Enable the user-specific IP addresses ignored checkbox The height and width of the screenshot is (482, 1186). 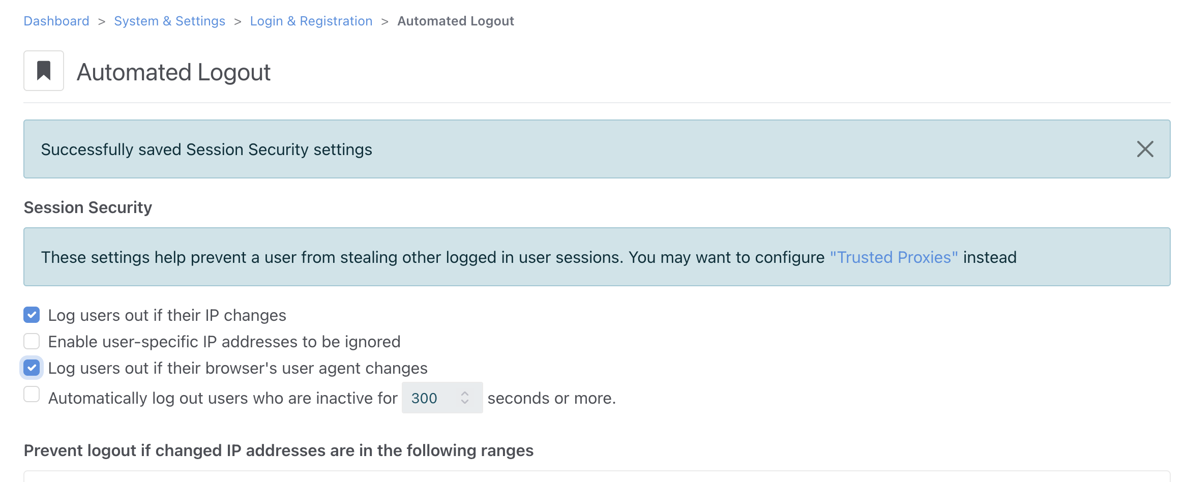click(32, 342)
